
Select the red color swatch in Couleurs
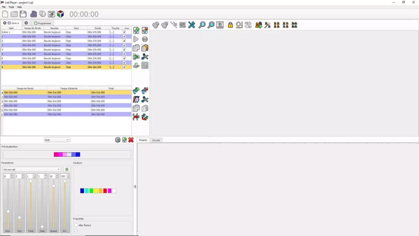[x=105, y=191]
